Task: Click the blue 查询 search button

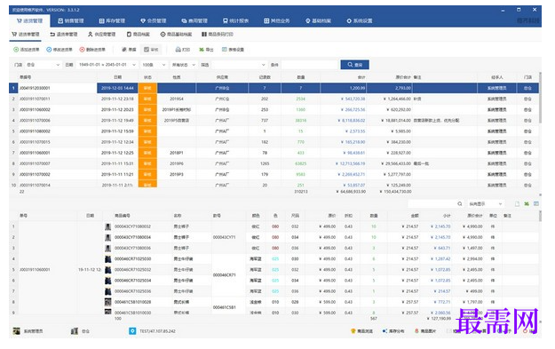Action: tap(354, 65)
